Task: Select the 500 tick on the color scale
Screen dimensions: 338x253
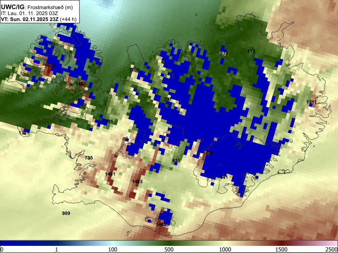Action: tap(169, 249)
